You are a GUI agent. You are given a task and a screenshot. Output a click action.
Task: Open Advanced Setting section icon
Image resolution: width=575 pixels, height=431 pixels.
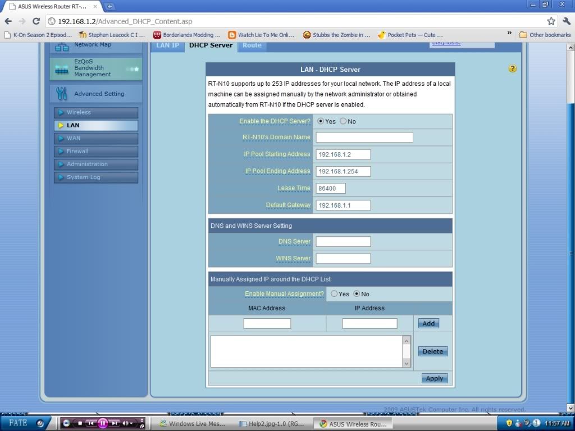click(x=62, y=94)
